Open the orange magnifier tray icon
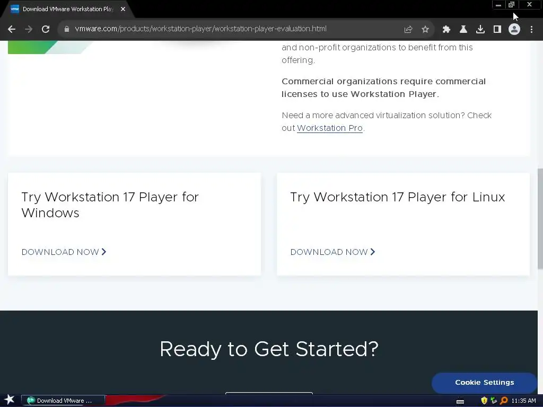 504,401
